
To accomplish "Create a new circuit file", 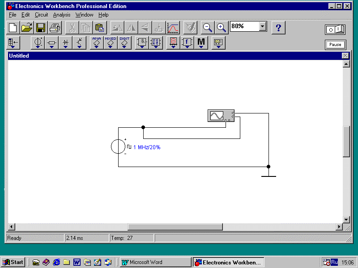I will (13, 28).
